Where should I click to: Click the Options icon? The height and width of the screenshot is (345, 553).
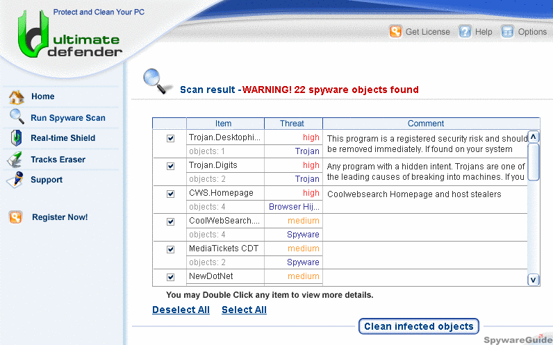coord(507,31)
